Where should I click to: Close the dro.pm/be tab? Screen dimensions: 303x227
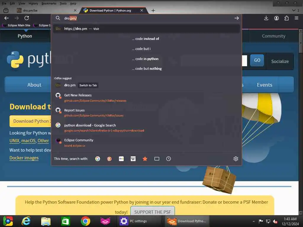click(75, 10)
